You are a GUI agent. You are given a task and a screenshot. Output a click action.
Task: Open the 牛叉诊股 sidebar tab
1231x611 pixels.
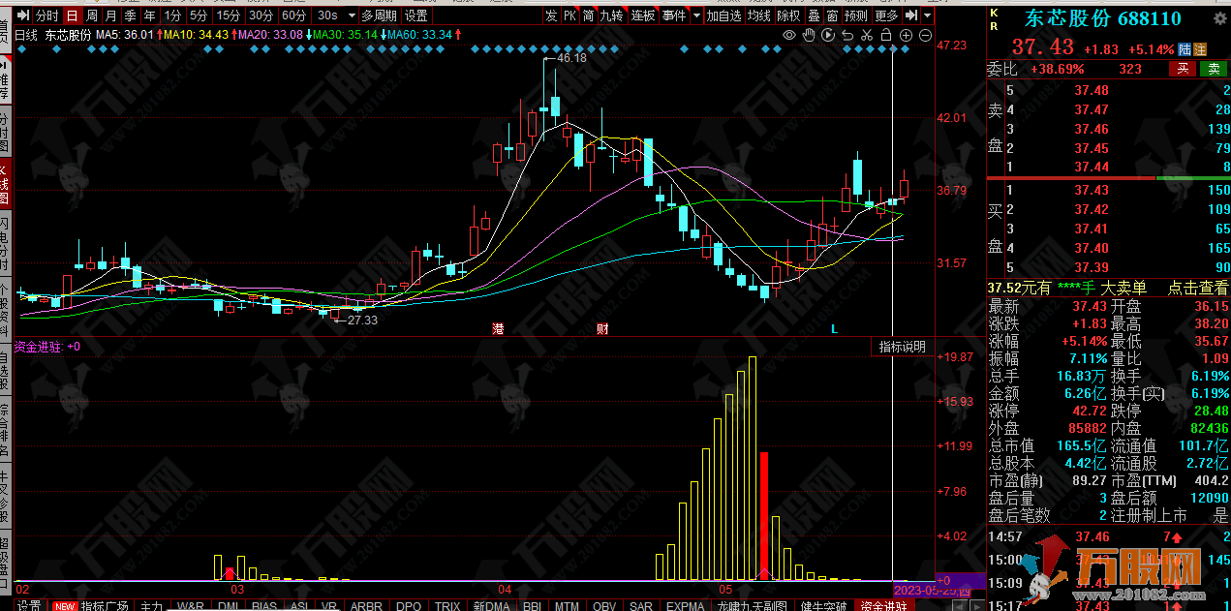(x=5, y=496)
